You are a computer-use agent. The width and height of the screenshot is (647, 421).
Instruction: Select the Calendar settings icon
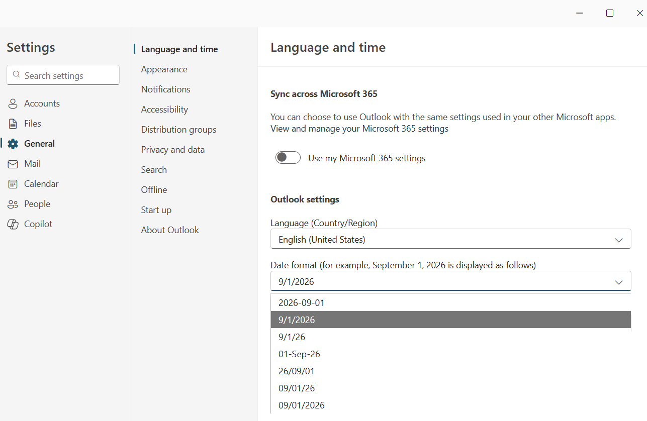(13, 183)
